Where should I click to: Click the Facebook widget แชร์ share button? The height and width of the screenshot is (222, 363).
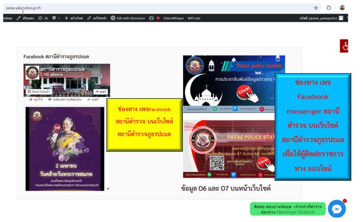click(x=102, y=91)
